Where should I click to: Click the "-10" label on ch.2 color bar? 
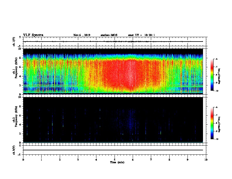[216, 139]
